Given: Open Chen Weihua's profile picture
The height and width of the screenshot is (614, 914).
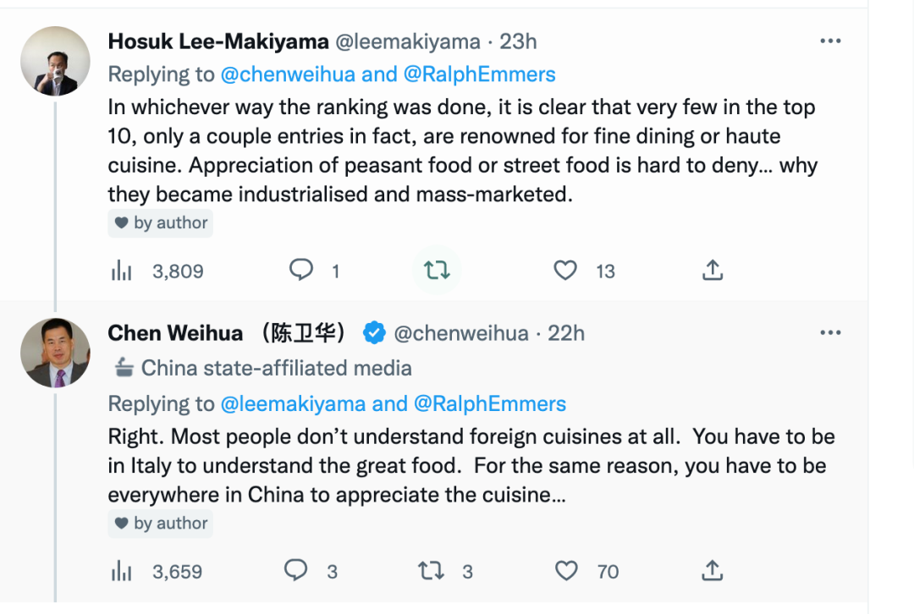Looking at the screenshot, I should 55,353.
